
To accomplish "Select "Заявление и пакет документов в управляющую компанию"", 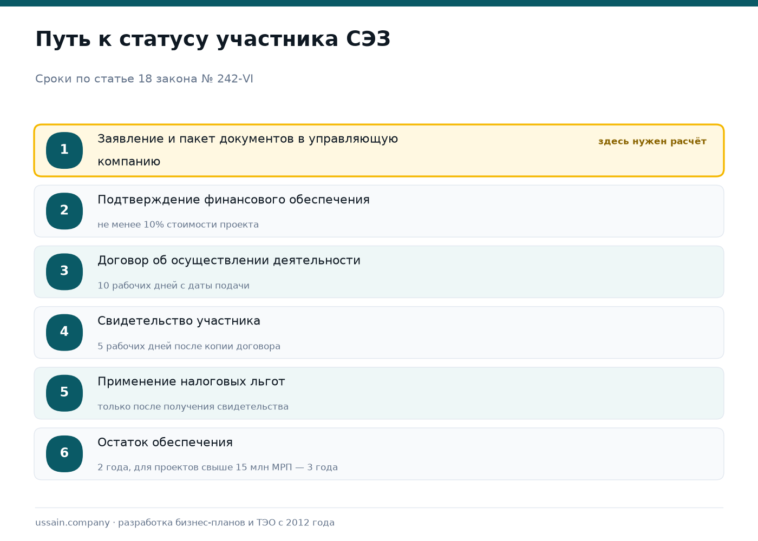I will click(247, 150).
